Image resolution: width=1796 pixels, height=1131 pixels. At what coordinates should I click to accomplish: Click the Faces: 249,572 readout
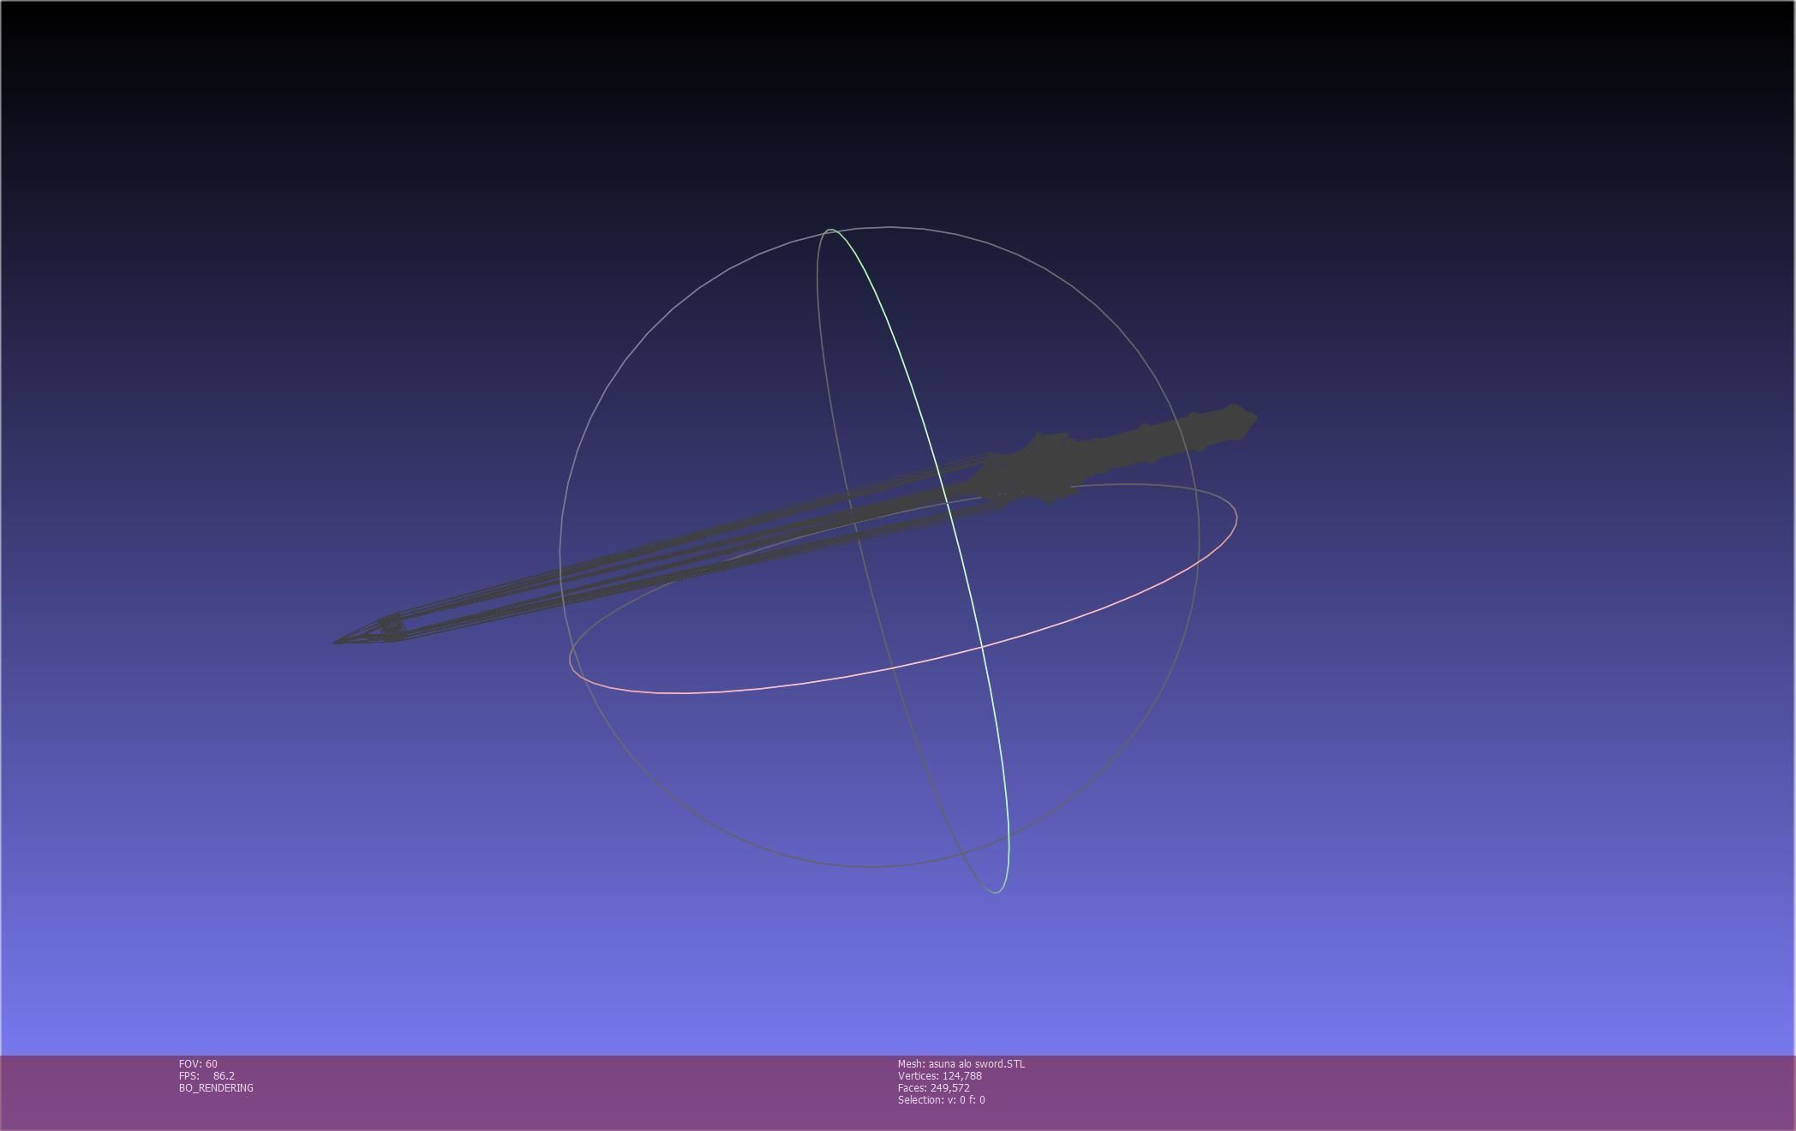[x=933, y=1088]
